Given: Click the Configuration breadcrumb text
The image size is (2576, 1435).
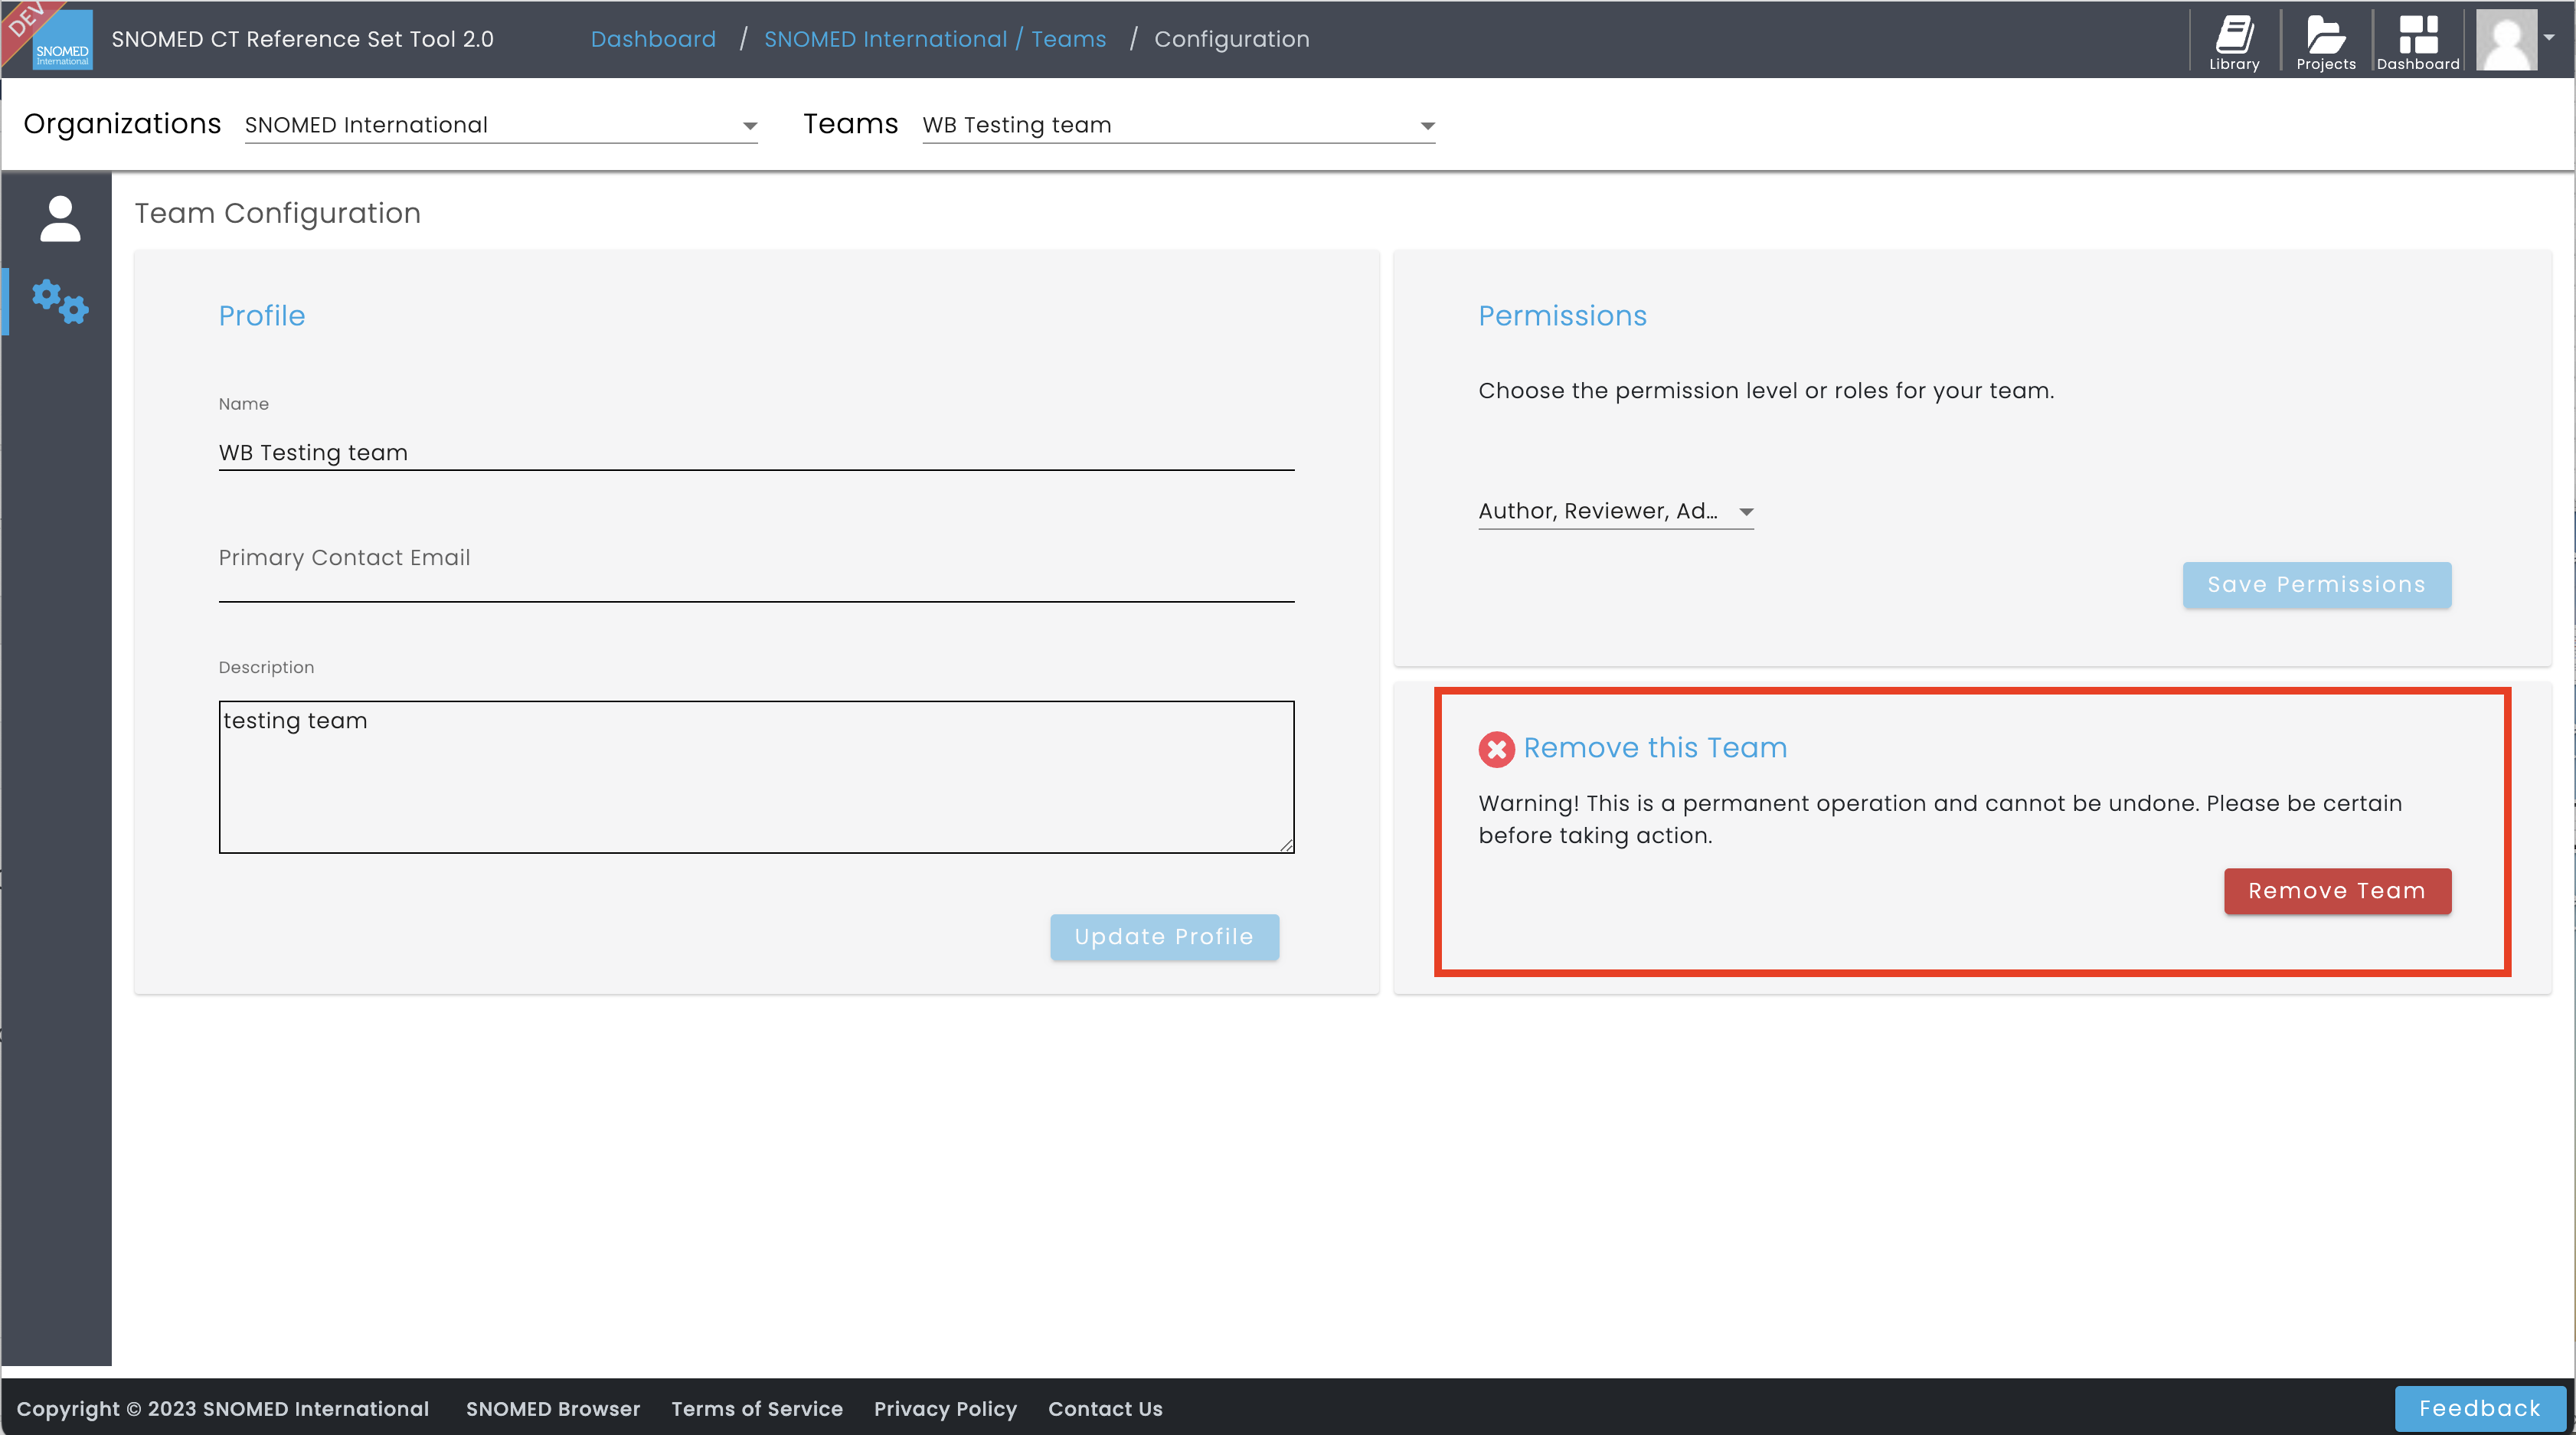Looking at the screenshot, I should (1232, 39).
